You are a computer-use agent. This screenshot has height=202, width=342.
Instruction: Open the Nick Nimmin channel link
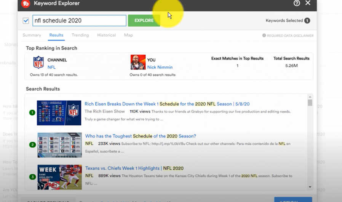click(x=160, y=67)
